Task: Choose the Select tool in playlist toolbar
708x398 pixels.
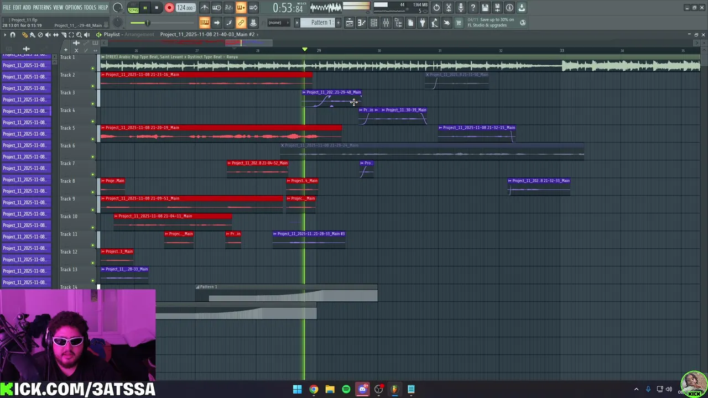Action: point(71,35)
